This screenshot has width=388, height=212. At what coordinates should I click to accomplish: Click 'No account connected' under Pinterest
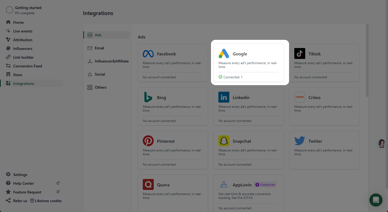159,165
